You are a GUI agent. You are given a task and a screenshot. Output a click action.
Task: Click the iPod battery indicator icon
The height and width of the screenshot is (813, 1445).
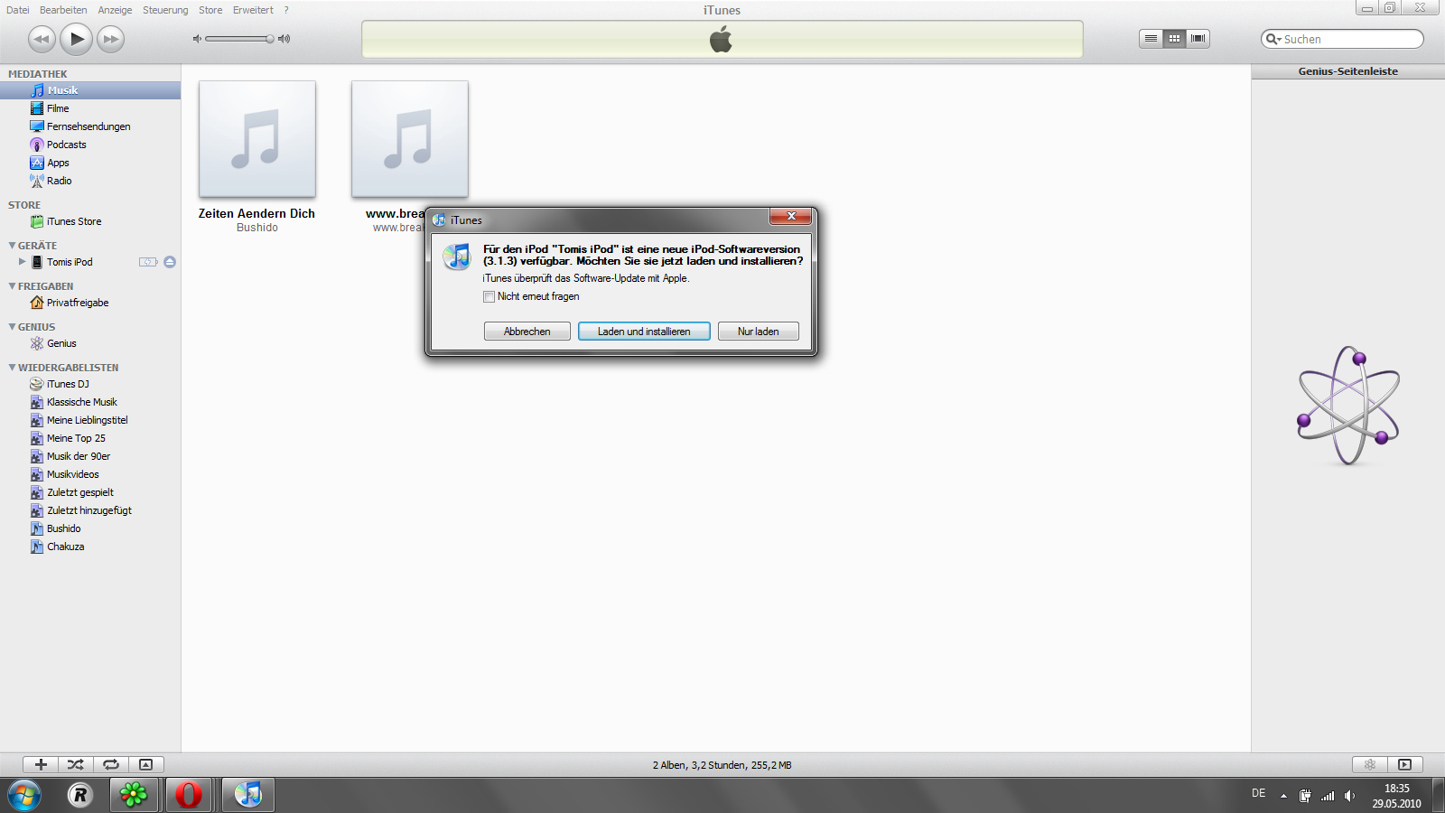point(148,262)
